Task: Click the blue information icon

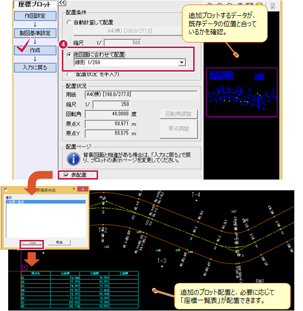Action: pyautogui.click(x=73, y=159)
